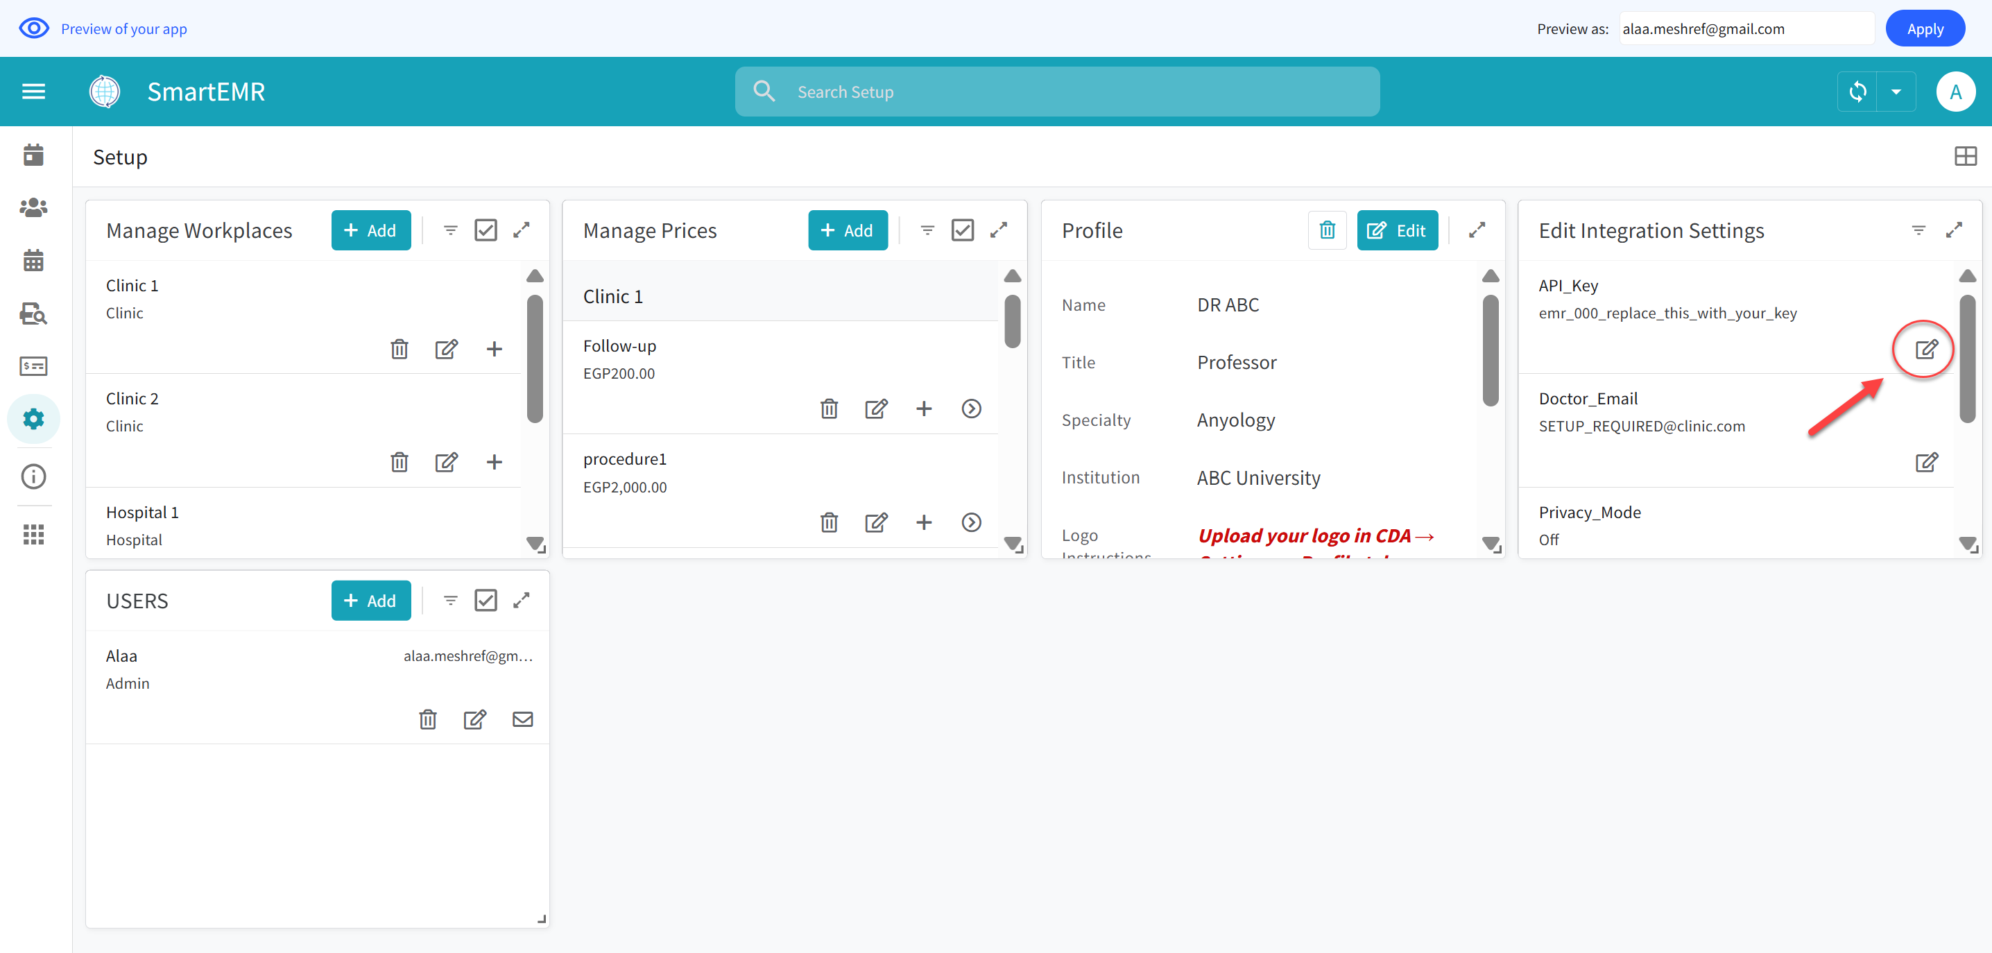Click the info icon in the sidebar
Image resolution: width=1992 pixels, height=953 pixels.
coord(33,477)
